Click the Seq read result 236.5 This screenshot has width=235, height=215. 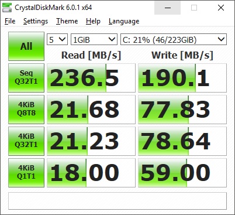point(91,78)
